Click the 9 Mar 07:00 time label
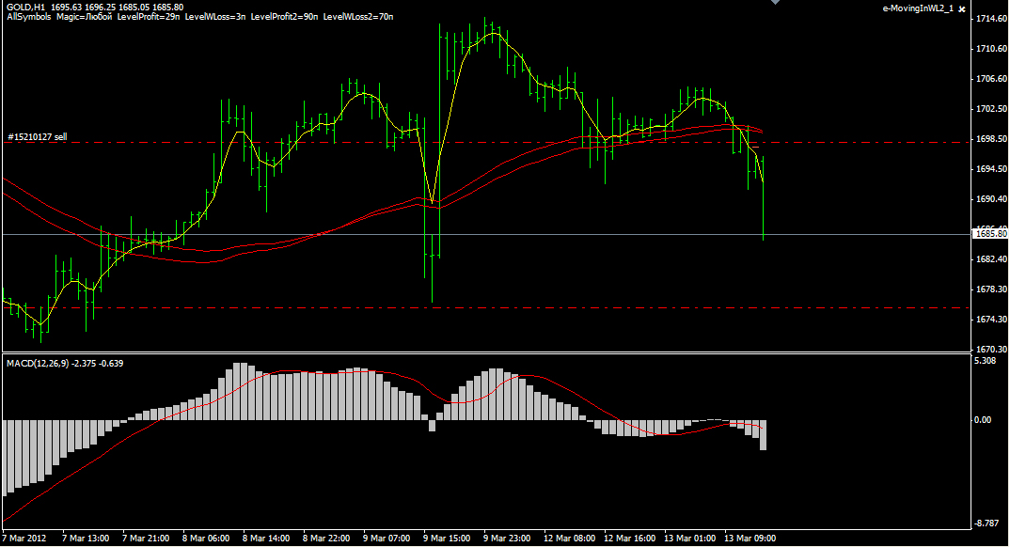1010x547 pixels. (x=387, y=539)
